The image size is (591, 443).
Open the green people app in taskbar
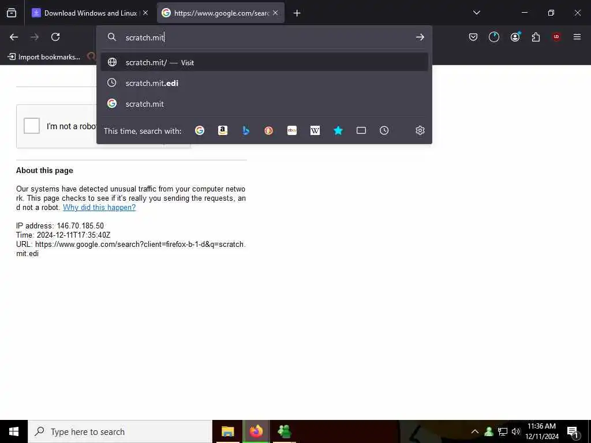pyautogui.click(x=284, y=431)
